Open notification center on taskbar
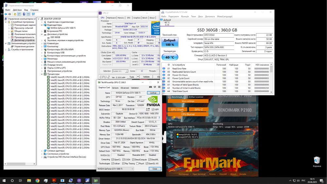The image size is (327, 184). click(321, 181)
